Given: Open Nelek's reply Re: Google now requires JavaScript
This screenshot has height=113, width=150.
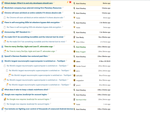Looking at the screenshot, I should (28, 104).
